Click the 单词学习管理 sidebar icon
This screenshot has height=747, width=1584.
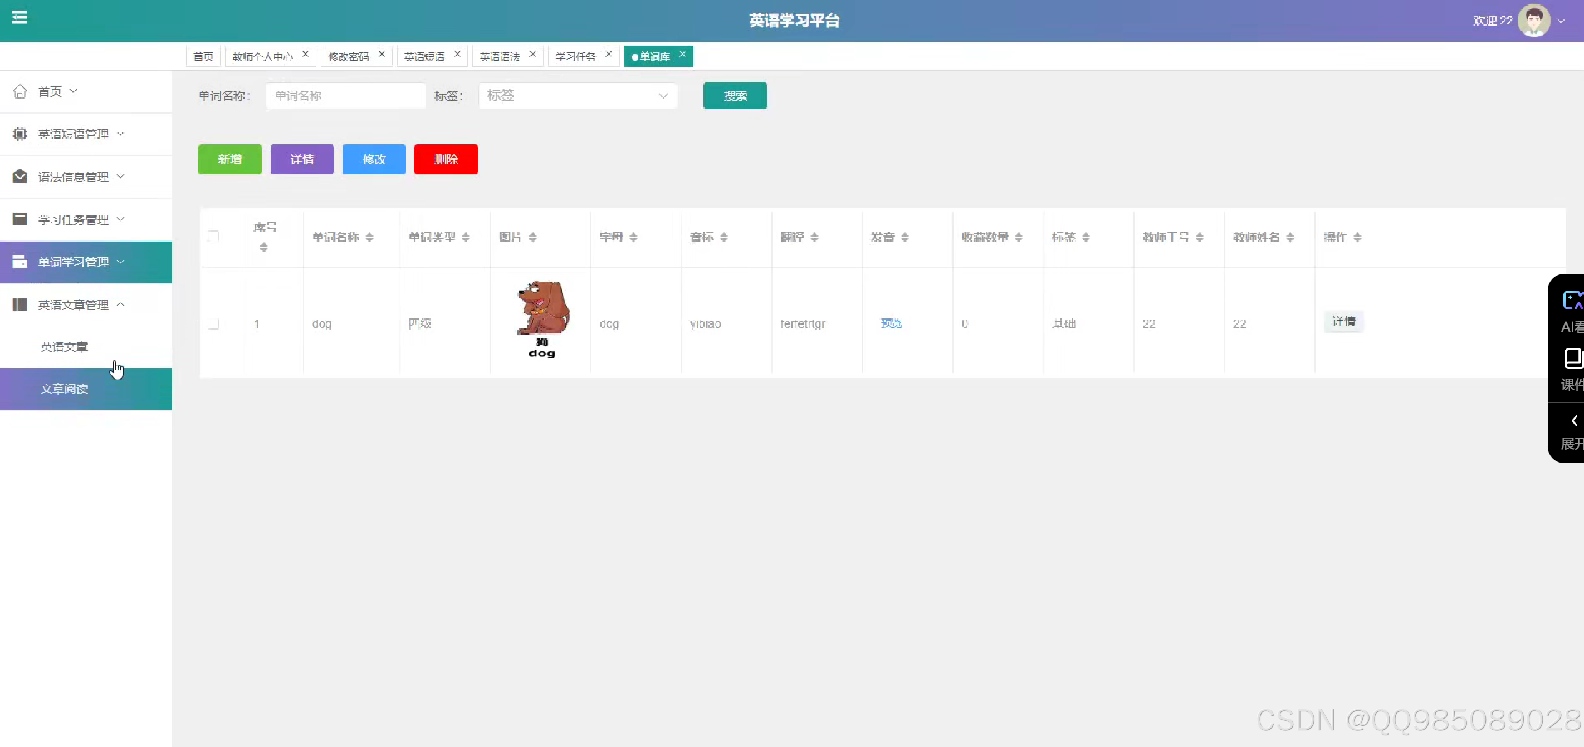(19, 262)
